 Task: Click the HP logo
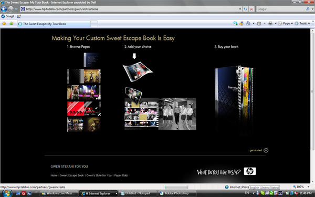pyautogui.click(x=250, y=171)
